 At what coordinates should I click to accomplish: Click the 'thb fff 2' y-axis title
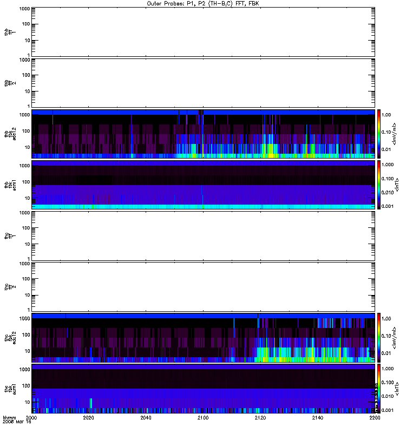click(x=10, y=83)
